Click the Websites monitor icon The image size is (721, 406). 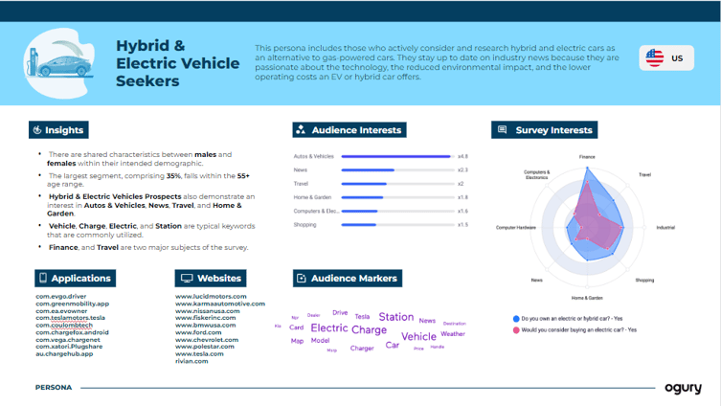click(x=185, y=279)
